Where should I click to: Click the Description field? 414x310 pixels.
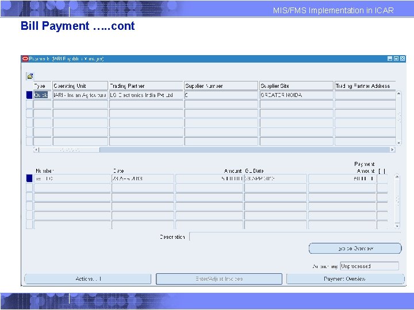pos(295,237)
